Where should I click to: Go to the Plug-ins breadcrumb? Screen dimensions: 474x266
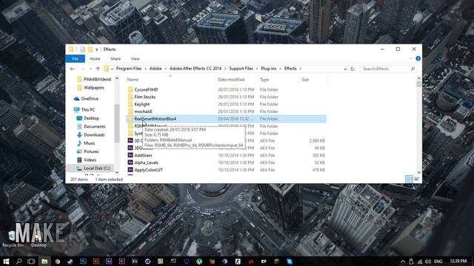pyautogui.click(x=269, y=69)
